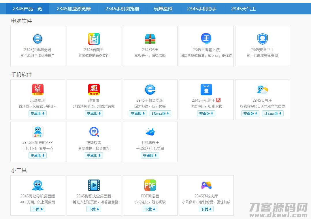This screenshot has width=311, height=219.
Task: Click the 快捷搜索 magnifier icon
Action: pyautogui.click(x=94, y=132)
